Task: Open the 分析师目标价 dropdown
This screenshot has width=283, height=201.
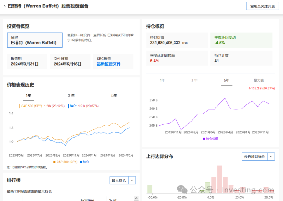Action: (254, 157)
